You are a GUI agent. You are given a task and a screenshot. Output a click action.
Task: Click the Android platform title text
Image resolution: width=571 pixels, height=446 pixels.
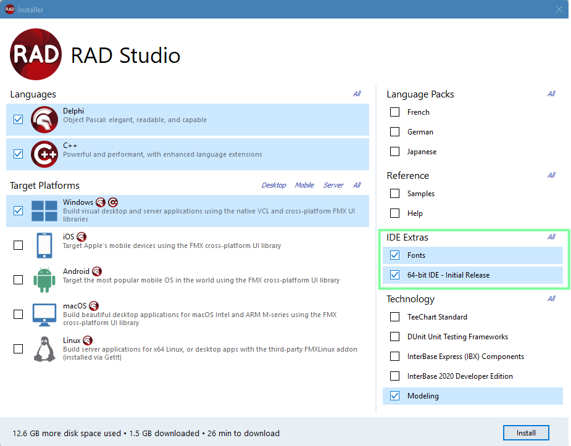coord(76,271)
